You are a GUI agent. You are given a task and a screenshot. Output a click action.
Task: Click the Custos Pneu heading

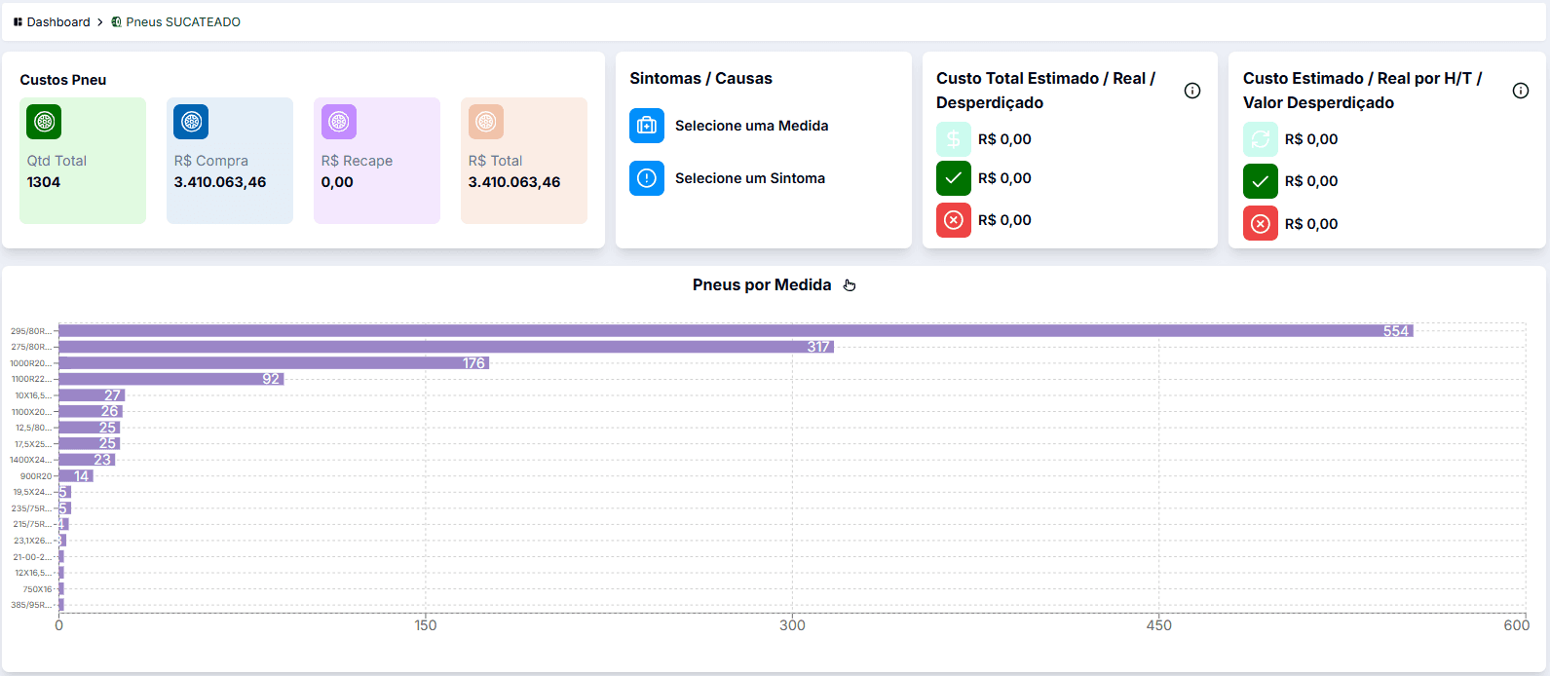63,80
